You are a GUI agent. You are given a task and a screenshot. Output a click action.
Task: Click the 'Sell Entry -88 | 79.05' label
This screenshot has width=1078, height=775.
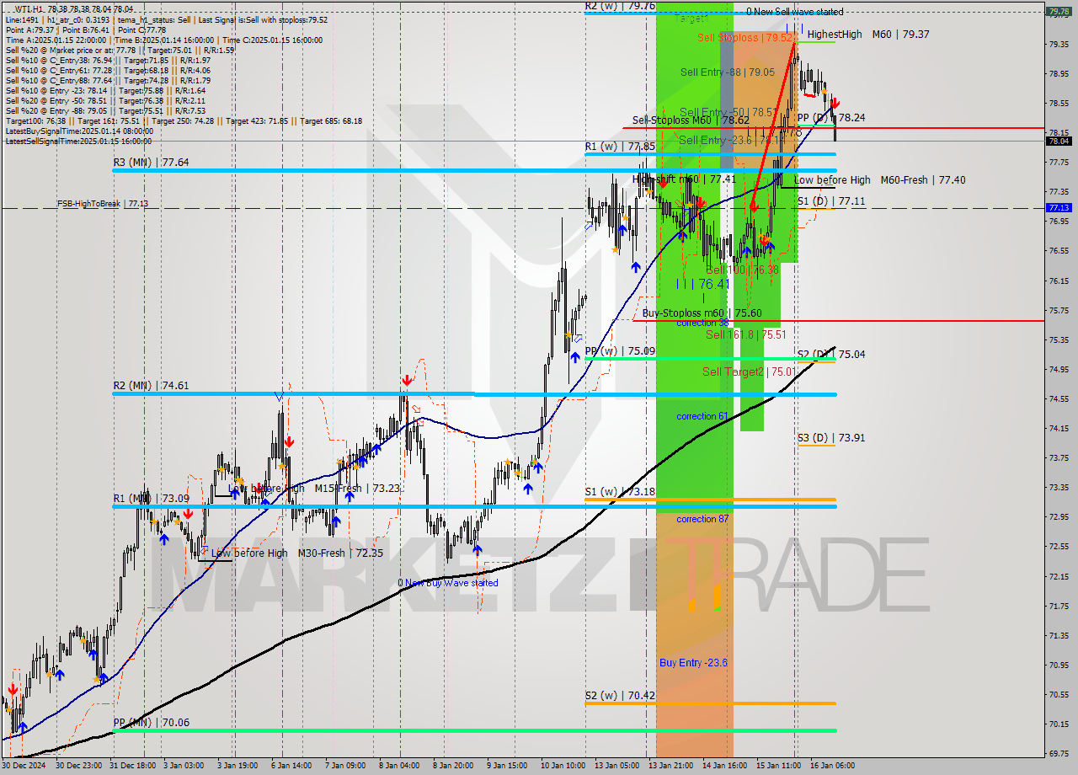point(728,72)
